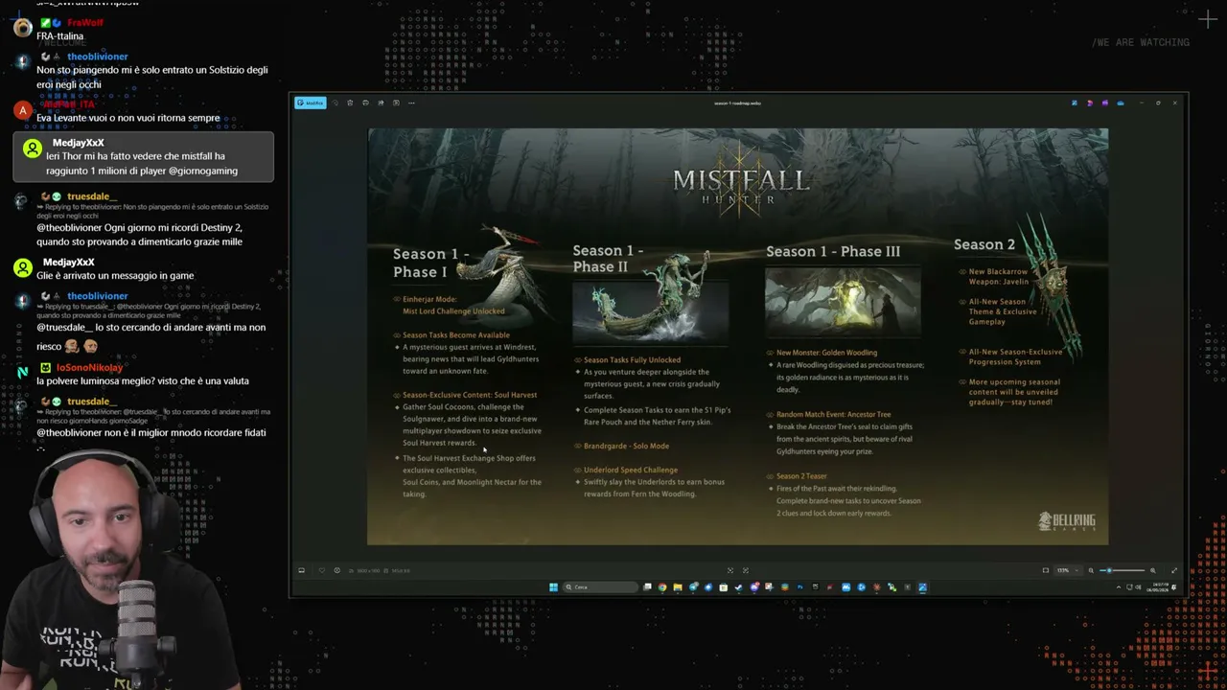The width and height of the screenshot is (1227, 690).
Task: Select the Photos app icon in the taskbar
Action: 922,587
